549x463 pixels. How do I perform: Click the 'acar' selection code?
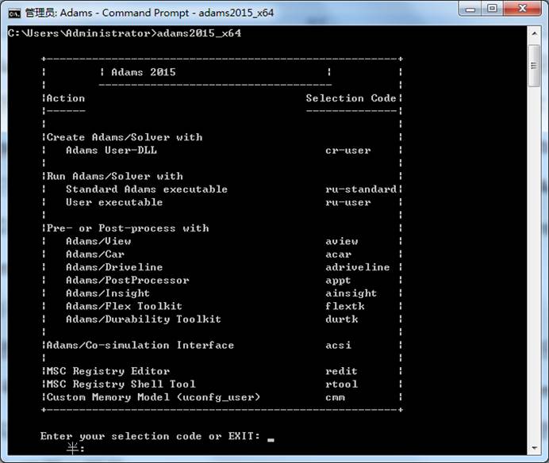(339, 254)
